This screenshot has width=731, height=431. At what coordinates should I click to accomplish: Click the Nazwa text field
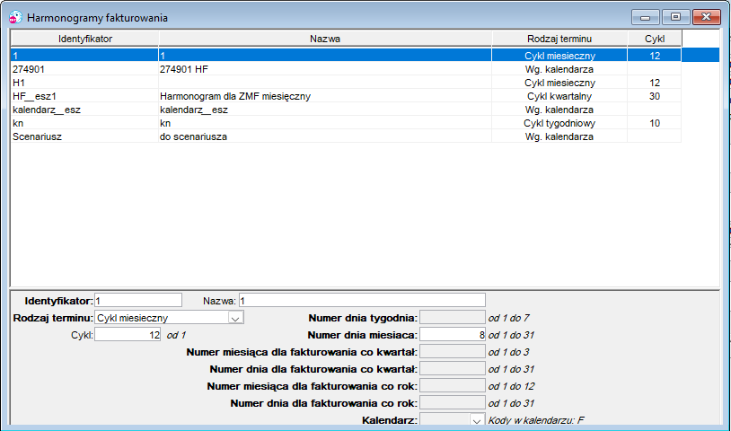(362, 301)
